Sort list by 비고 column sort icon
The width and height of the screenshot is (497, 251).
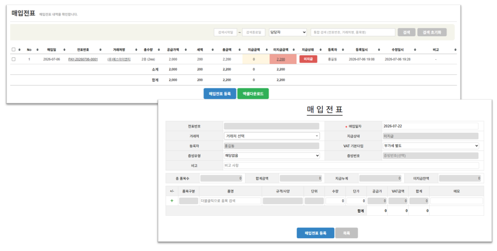click(x=455, y=50)
